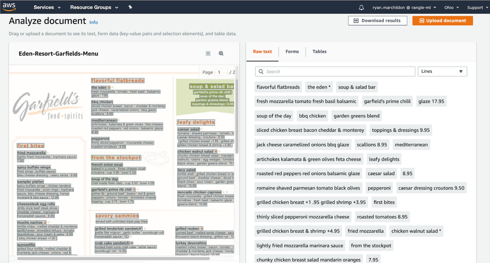Open the Support dropdown
The width and height of the screenshot is (490, 263).
tap(477, 8)
